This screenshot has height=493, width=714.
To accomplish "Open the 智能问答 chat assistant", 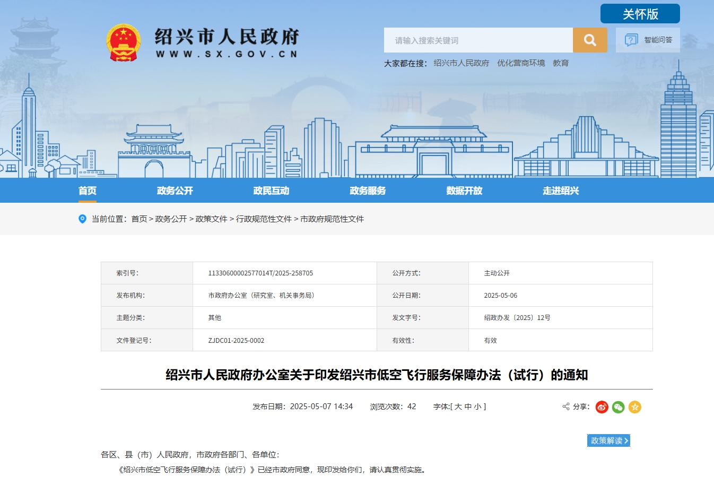I will pyautogui.click(x=648, y=40).
